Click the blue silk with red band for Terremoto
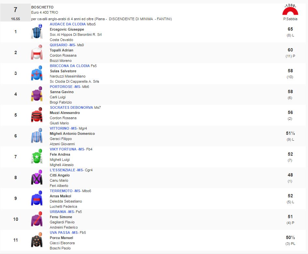The width and height of the screenshot is (308, 254). (x=37, y=198)
